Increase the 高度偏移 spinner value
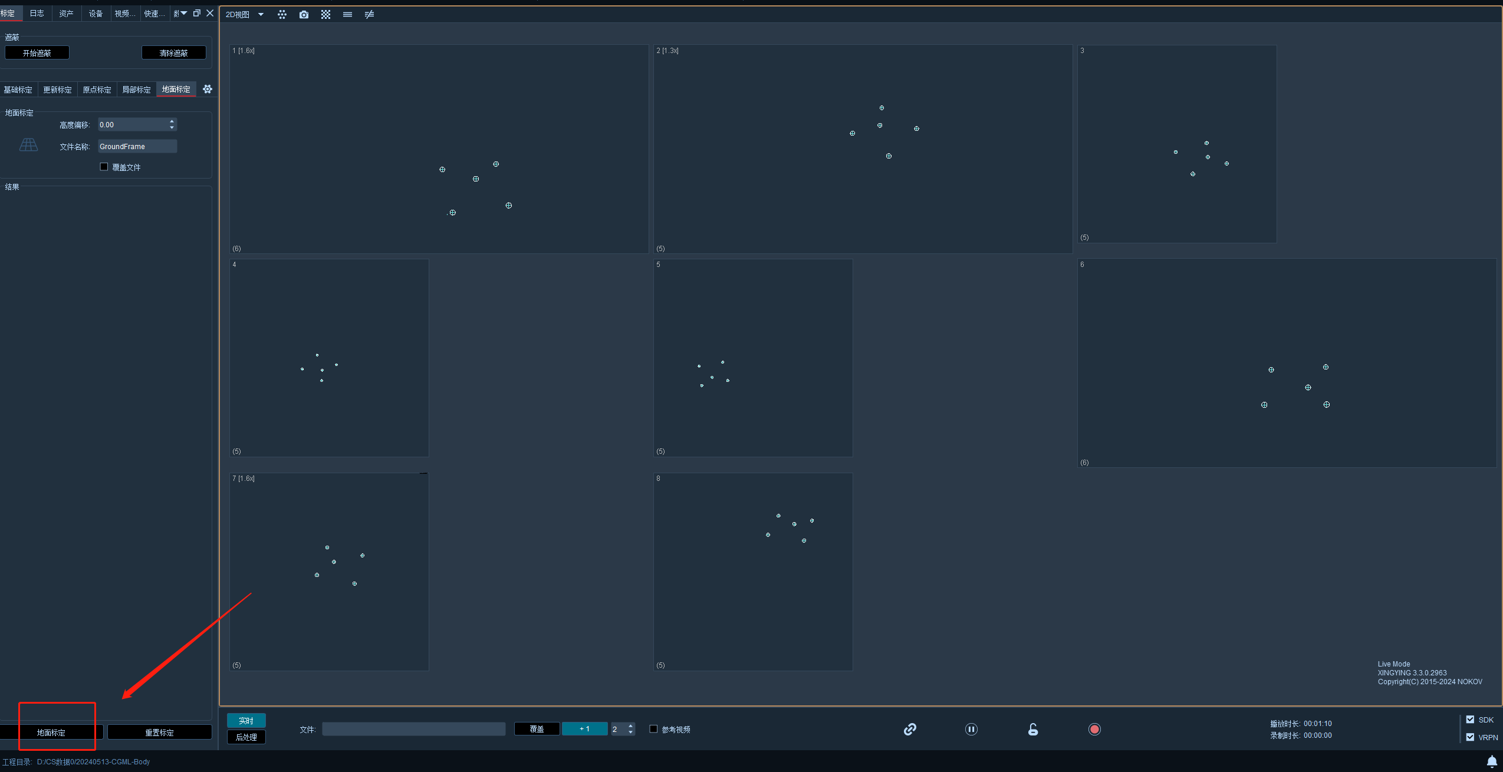The image size is (1503, 772). pos(172,121)
